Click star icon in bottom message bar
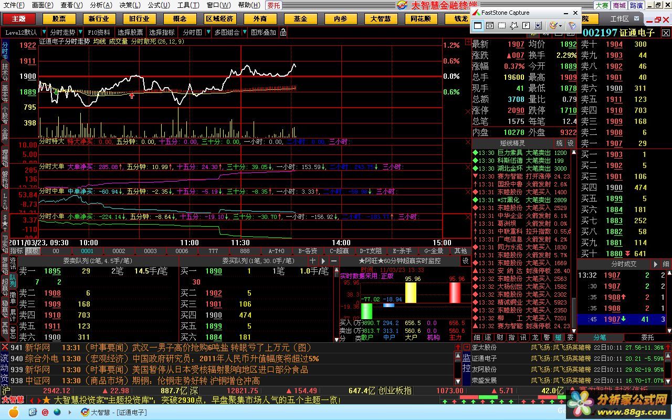This screenshot has width=672, height=420. 46,400
